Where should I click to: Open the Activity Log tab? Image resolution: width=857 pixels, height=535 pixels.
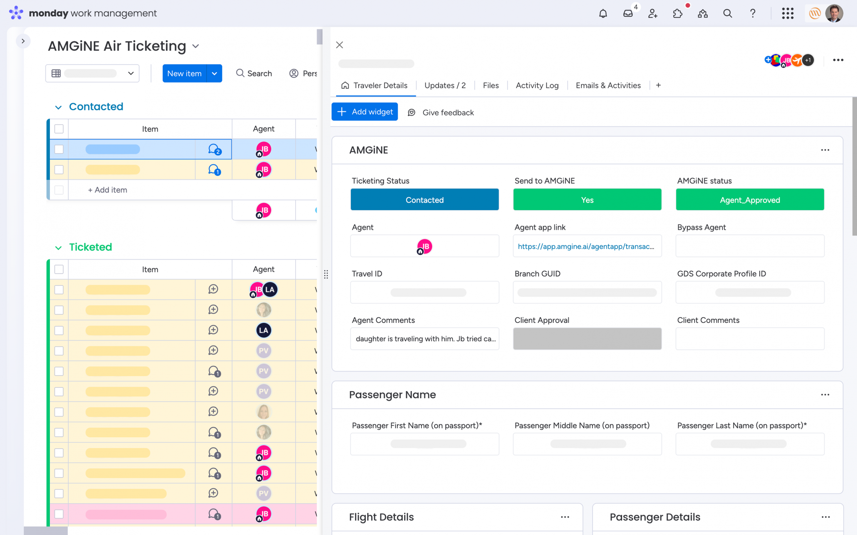point(537,85)
